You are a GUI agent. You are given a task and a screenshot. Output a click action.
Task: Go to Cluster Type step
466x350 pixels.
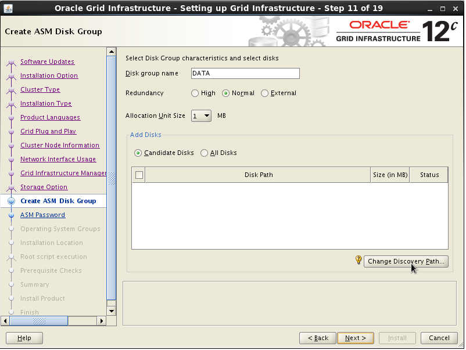pyautogui.click(x=40, y=89)
